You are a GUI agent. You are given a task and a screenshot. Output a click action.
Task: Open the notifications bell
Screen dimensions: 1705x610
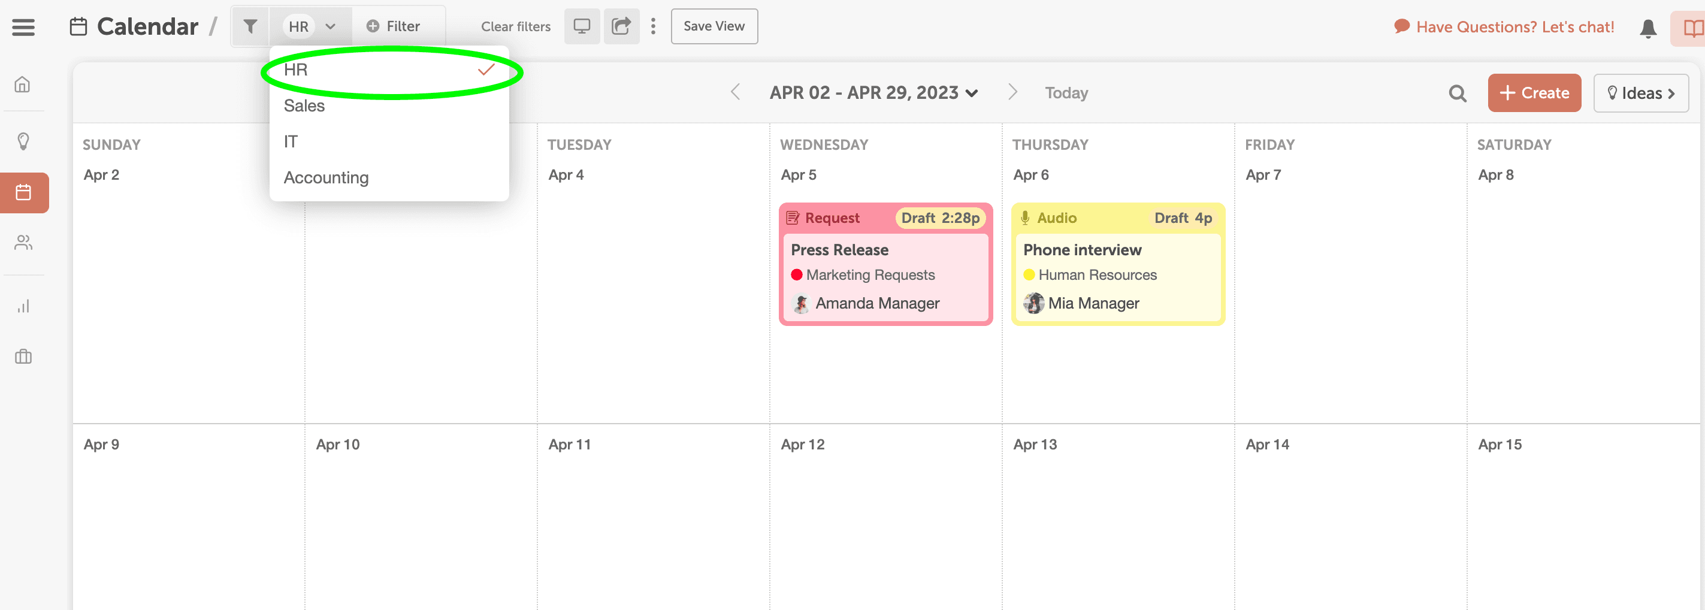(x=1647, y=28)
